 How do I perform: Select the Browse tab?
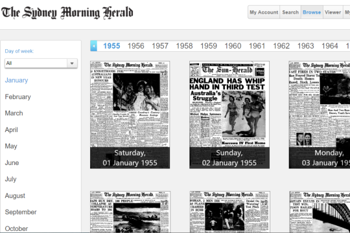[312, 12]
